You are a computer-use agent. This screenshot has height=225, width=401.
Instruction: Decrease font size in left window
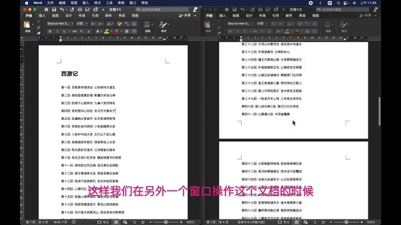[100, 24]
